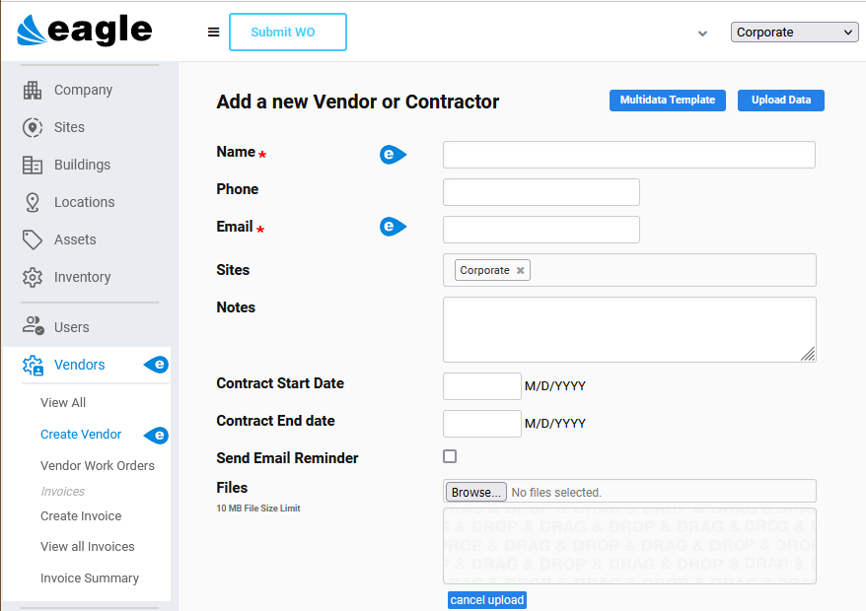Open the hamburger menu next to logo
Image resolution: width=866 pixels, height=611 pixels.
[213, 31]
